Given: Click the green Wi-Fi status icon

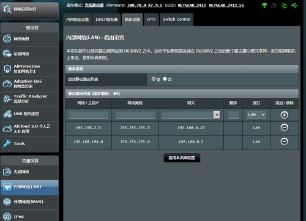Looking at the screenshot, I should [264, 6].
